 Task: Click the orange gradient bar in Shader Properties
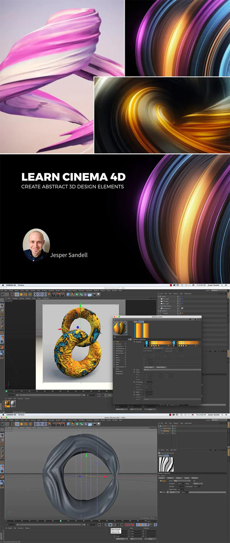point(172,343)
